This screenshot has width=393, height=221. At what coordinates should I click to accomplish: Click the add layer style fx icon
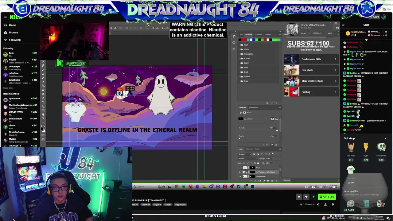click(255, 180)
